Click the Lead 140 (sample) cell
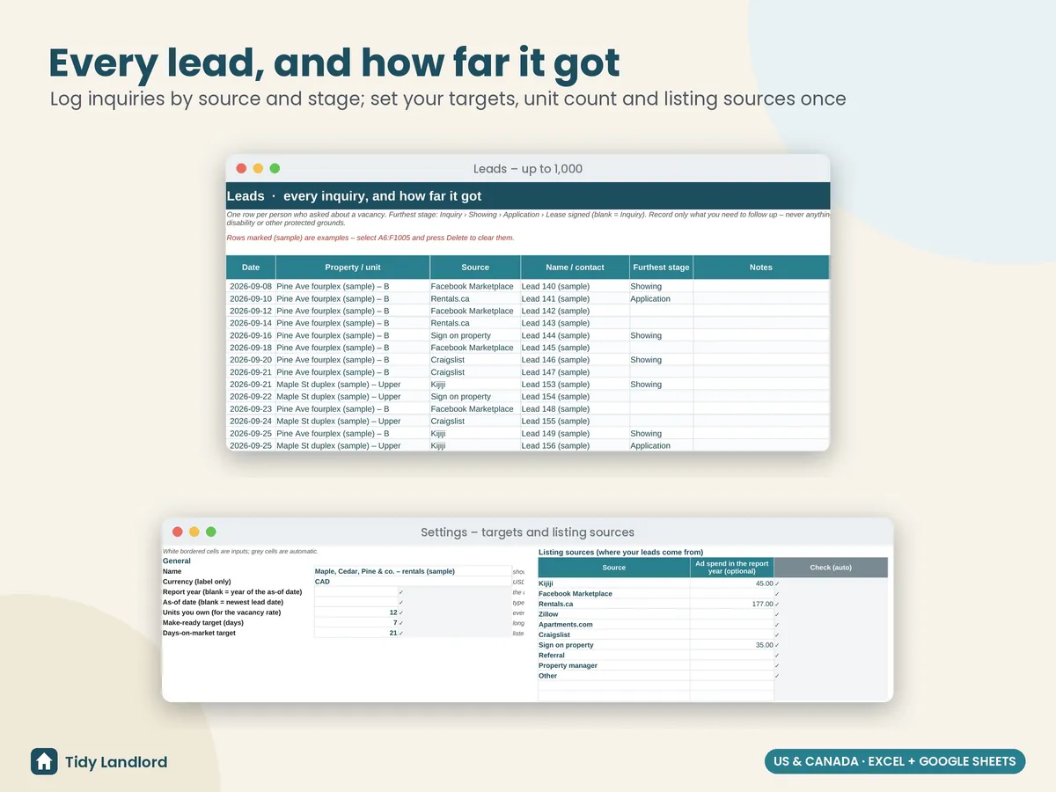1056x792 pixels. tap(575, 286)
